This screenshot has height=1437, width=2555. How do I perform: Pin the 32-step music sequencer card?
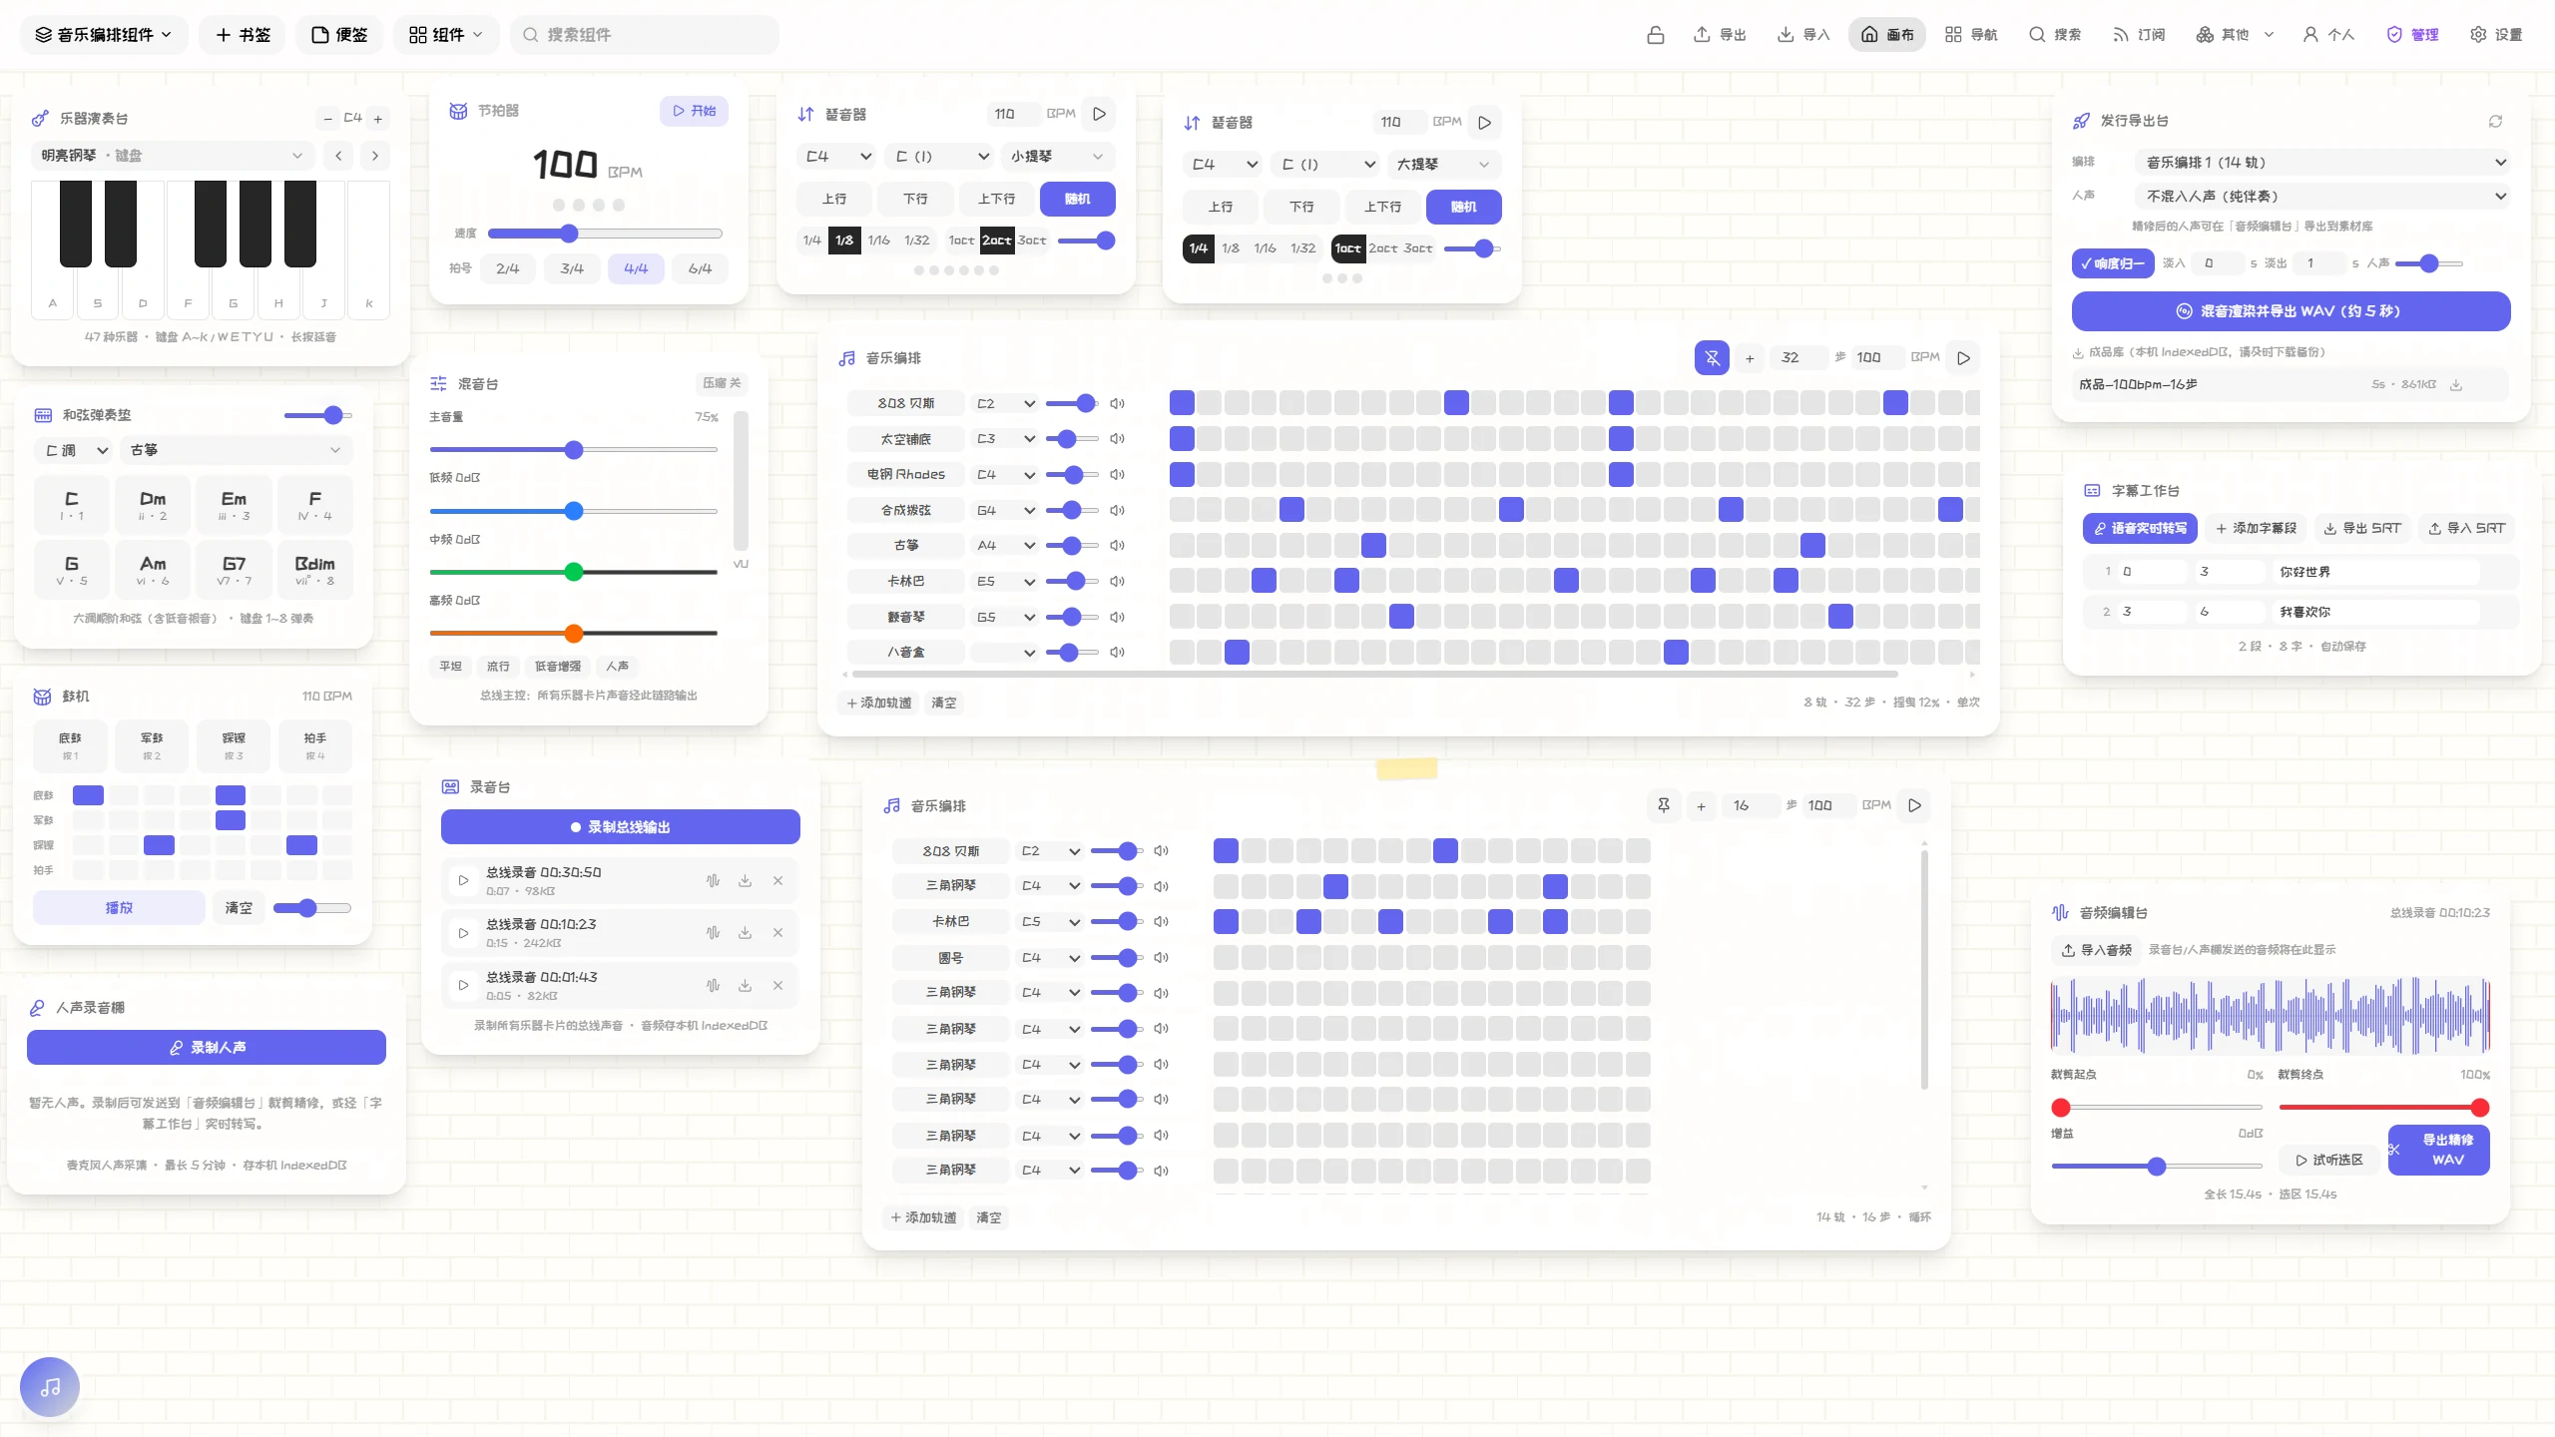[1712, 357]
